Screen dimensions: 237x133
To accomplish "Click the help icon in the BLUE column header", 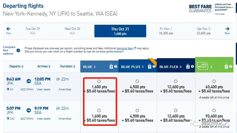I will point(116,66).
